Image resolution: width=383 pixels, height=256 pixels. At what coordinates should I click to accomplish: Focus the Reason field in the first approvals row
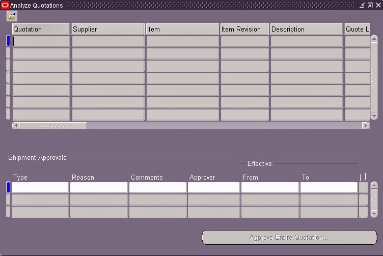99,187
